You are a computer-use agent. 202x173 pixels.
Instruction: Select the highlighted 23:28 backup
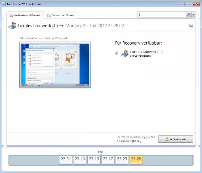136,160
